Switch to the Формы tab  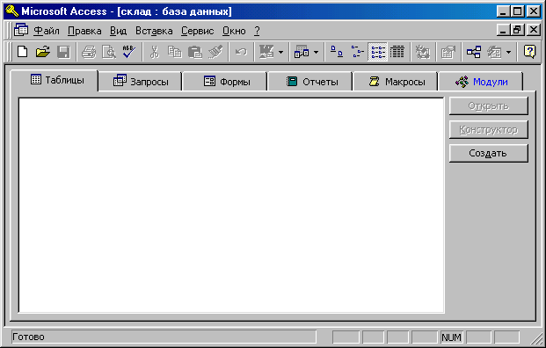pos(225,82)
